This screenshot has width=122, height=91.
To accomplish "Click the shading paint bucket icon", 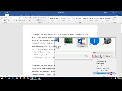I will click(44, 20).
